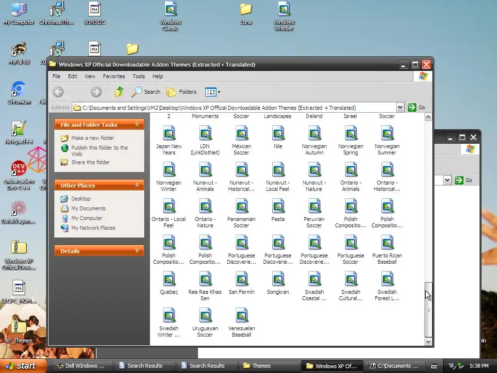Click the address bar path field
This screenshot has height=373, width=497.
pyautogui.click(x=234, y=107)
